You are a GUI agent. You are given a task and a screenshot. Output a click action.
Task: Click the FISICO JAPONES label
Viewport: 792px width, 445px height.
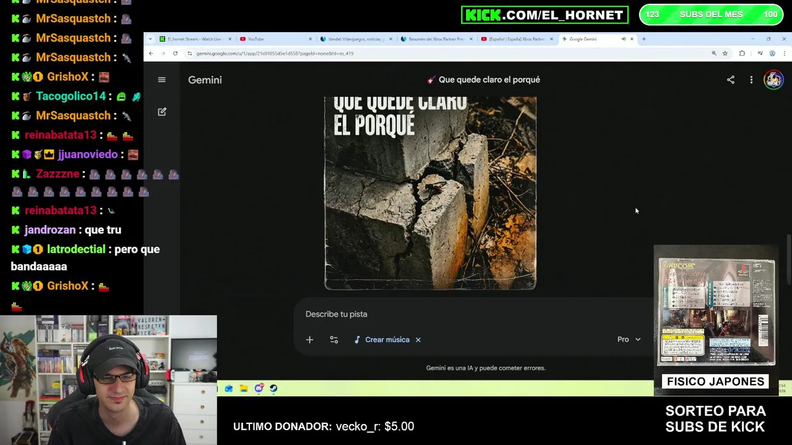[x=715, y=381]
